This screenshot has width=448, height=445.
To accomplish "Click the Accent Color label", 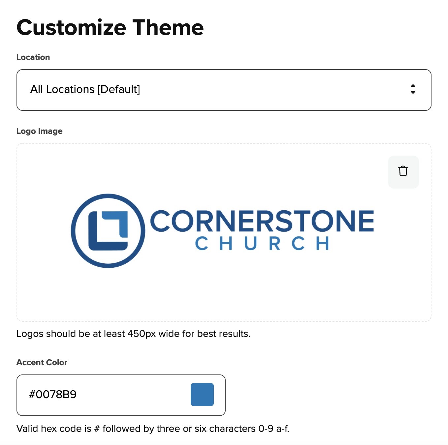I will click(x=42, y=363).
